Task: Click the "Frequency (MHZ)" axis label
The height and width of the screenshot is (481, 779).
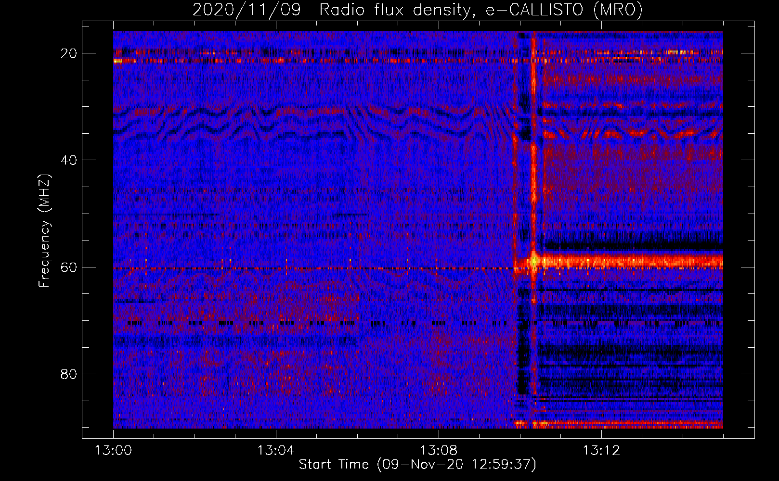Action: coord(44,231)
